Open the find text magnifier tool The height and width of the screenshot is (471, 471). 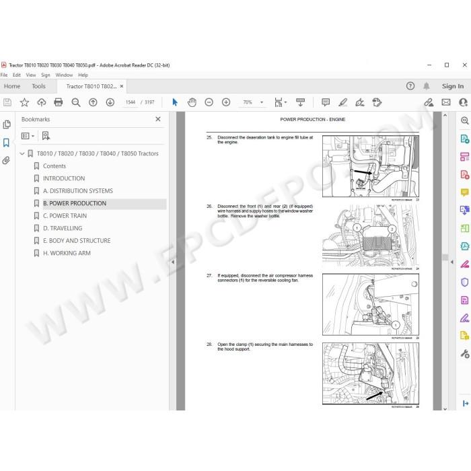tap(75, 102)
